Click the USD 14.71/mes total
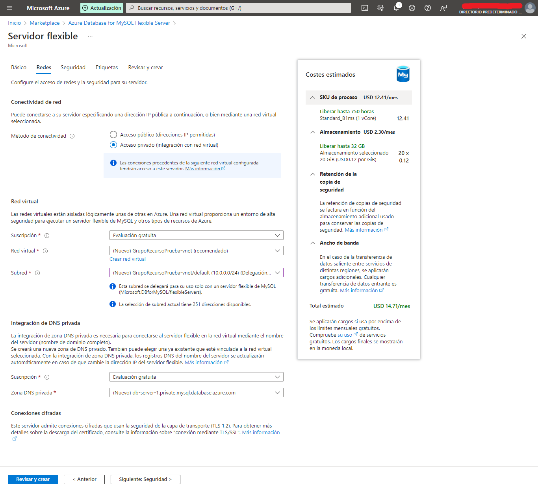Image resolution: width=538 pixels, height=492 pixels. pos(391,306)
